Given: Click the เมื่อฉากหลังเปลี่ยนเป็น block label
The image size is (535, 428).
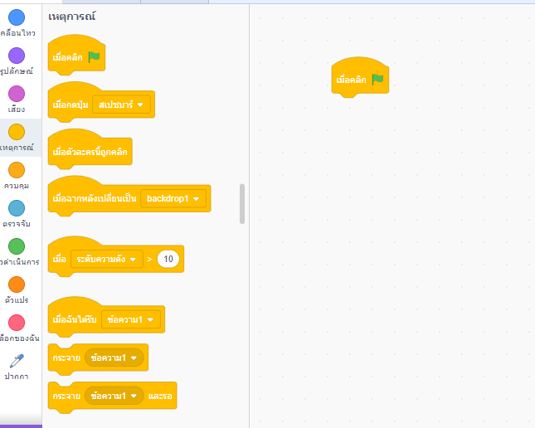Looking at the screenshot, I should click(x=95, y=198).
